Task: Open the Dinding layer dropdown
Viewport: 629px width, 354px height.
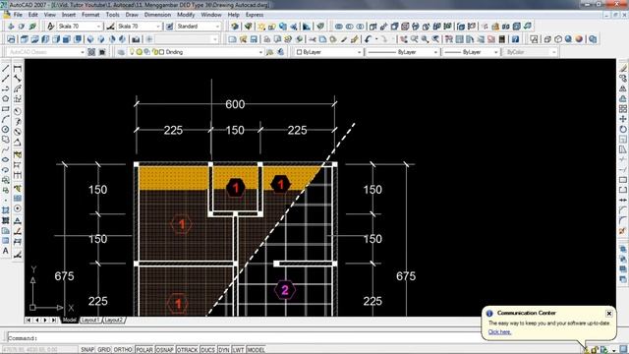Action: pyautogui.click(x=260, y=52)
